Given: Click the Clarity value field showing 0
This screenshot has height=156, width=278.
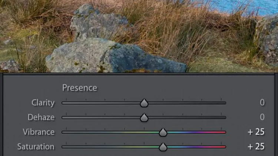Looking at the screenshot, I should tap(262, 103).
